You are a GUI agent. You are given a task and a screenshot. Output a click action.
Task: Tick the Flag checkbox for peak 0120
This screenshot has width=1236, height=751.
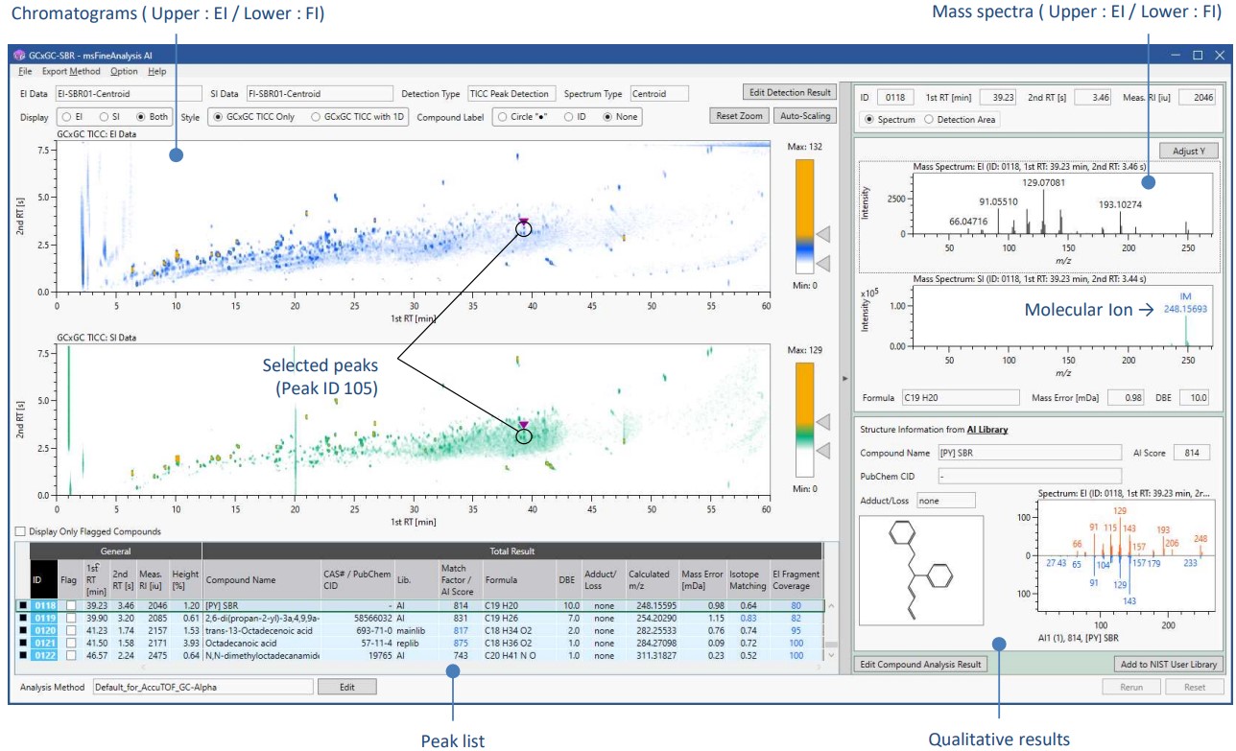point(69,630)
